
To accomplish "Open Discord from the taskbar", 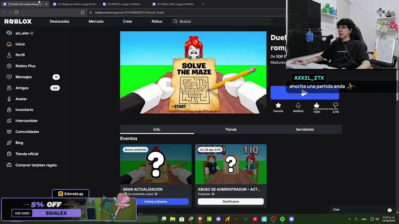I will coord(218,219).
